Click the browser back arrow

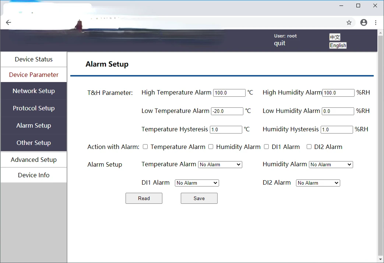pos(8,22)
